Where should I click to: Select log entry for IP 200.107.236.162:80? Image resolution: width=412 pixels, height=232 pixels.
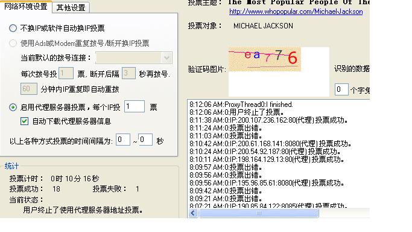(269, 120)
